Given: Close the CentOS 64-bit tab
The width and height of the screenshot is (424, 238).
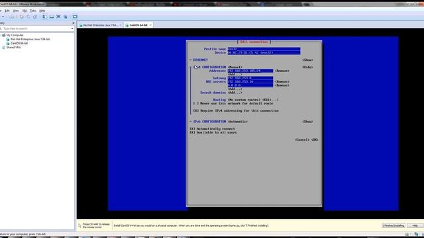Looking at the screenshot, I should coord(150,25).
